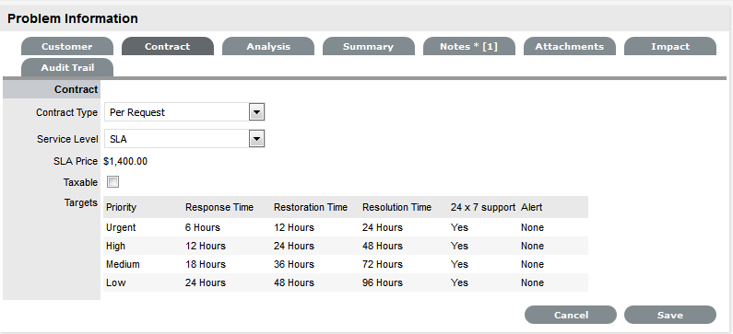Select the High priority row label
The width and height of the screenshot is (733, 334).
tap(115, 246)
